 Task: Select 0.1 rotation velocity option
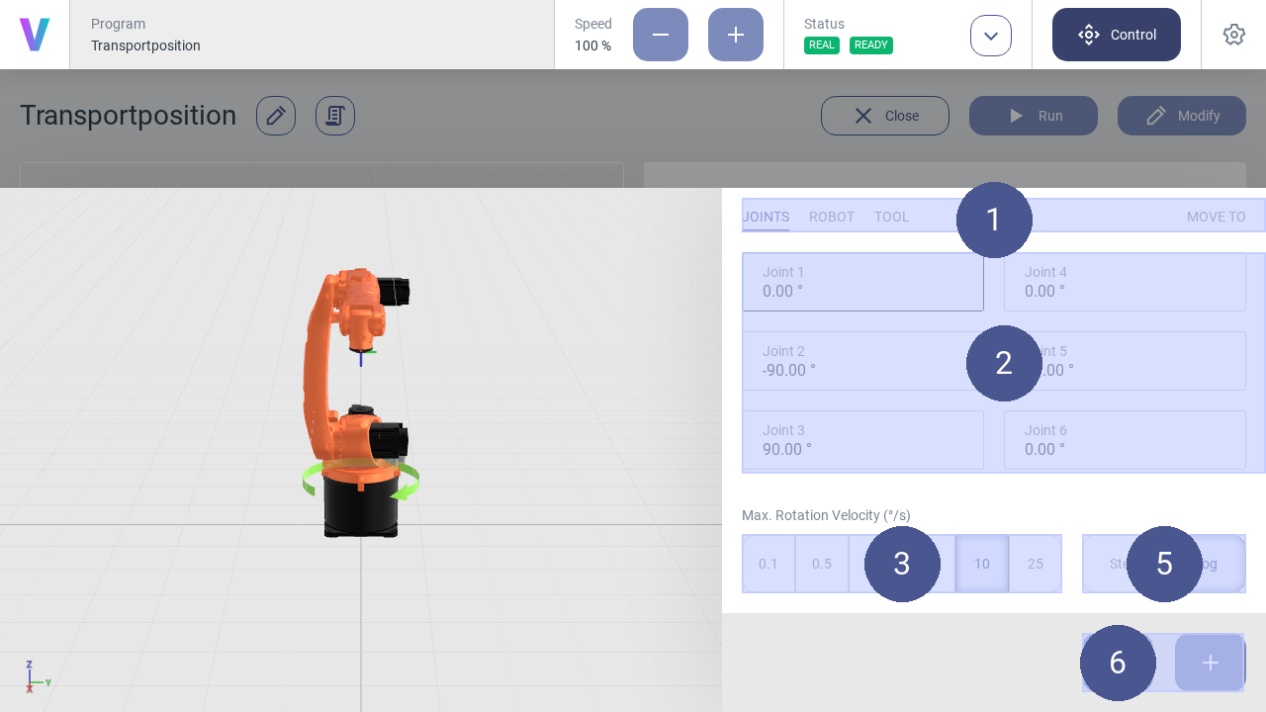pos(769,564)
